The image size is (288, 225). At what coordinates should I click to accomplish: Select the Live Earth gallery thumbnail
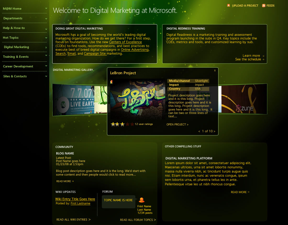tap(73, 100)
